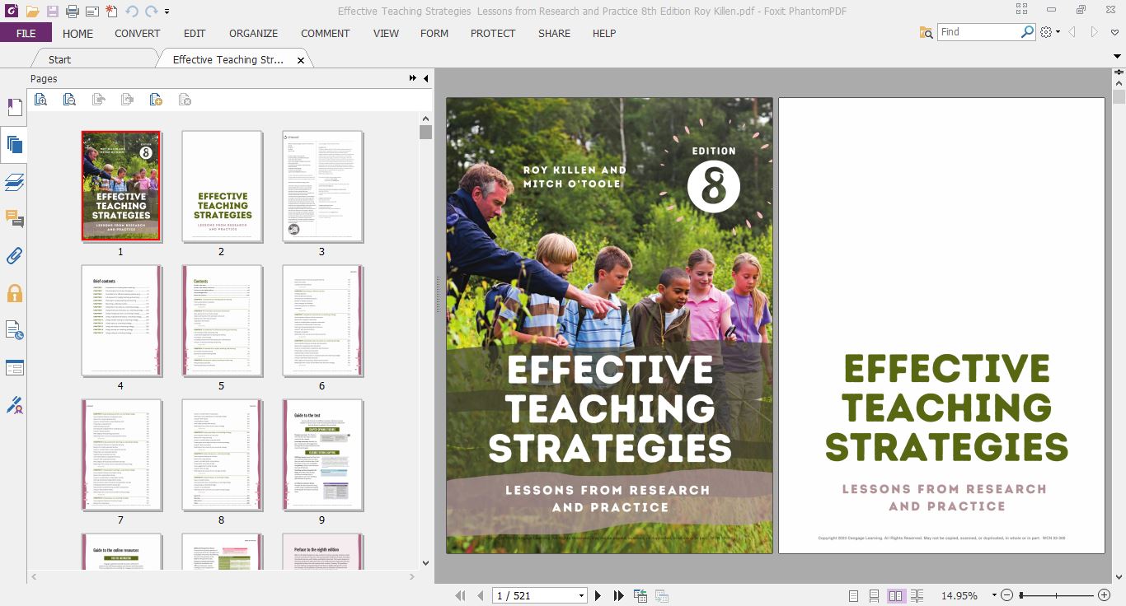Toggle facing pages view mode

click(896, 595)
